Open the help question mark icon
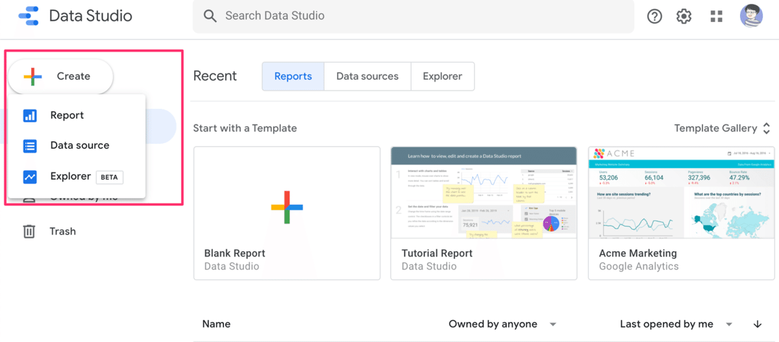The width and height of the screenshot is (779, 342). click(654, 16)
